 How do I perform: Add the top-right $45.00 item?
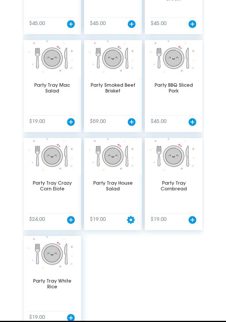click(x=192, y=24)
